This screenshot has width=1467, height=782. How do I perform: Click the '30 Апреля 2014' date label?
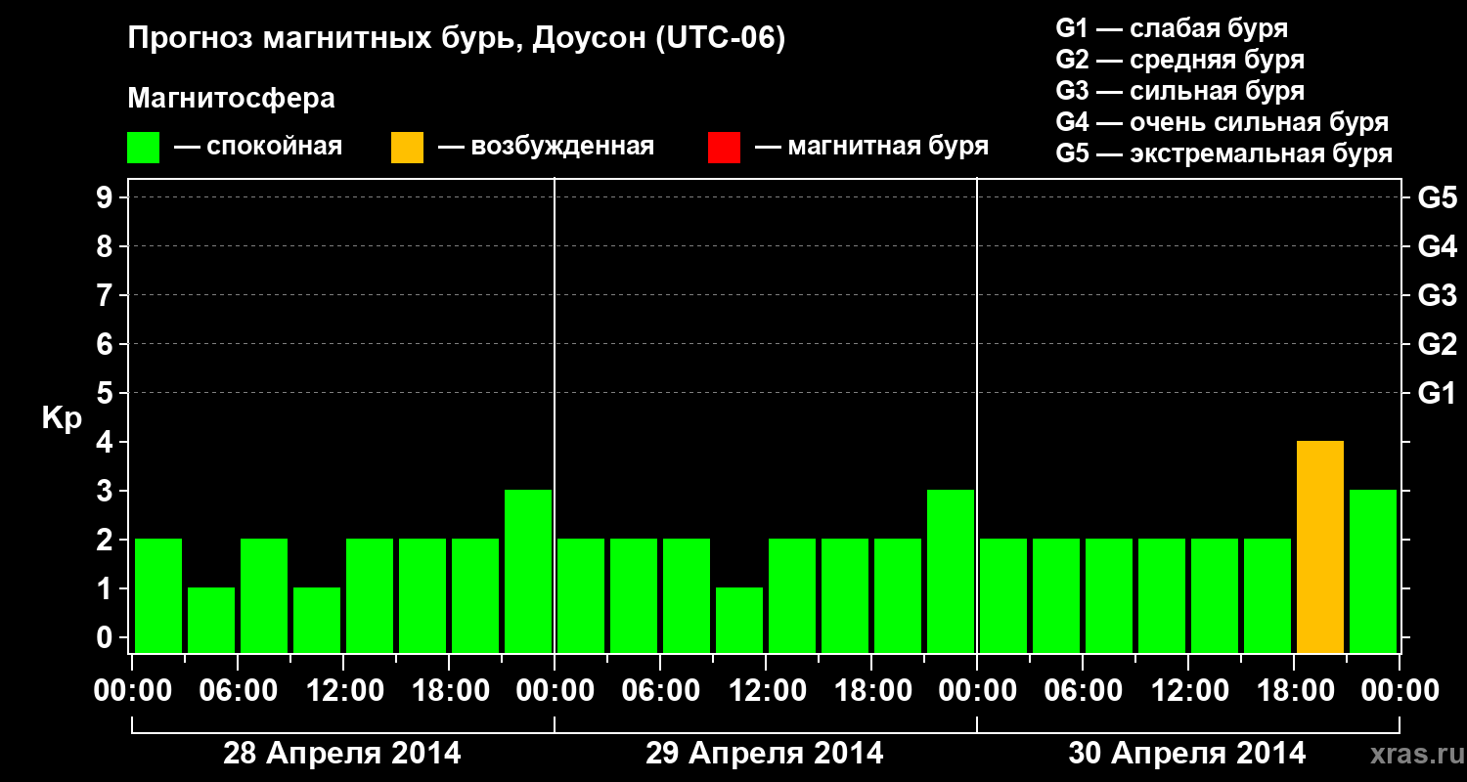pos(1187,753)
